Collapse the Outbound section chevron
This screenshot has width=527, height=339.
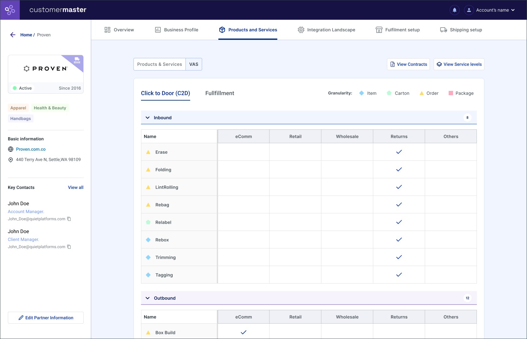(x=148, y=298)
